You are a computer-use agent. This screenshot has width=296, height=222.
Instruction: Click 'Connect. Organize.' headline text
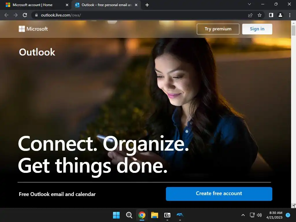103,144
